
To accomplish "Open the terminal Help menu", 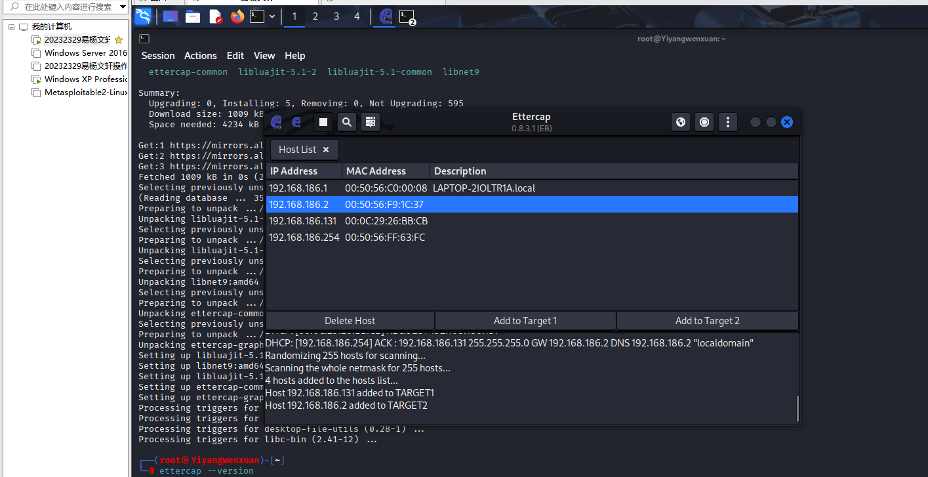I will [x=295, y=56].
